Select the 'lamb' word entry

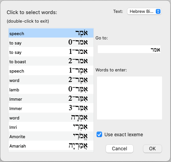51,89
